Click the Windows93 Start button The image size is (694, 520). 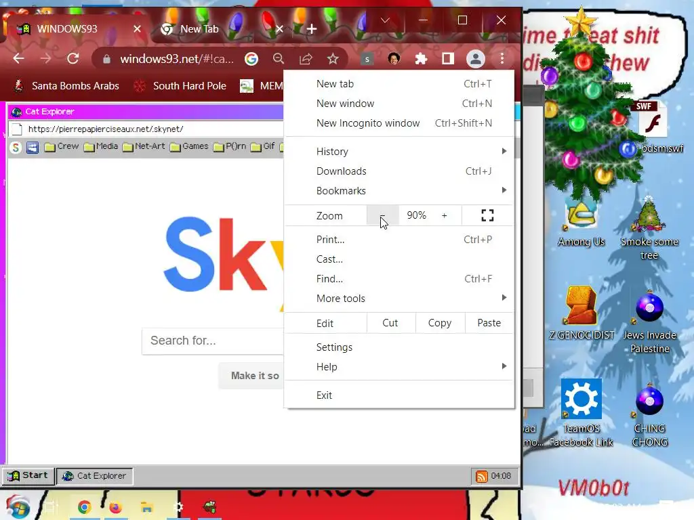pos(28,476)
